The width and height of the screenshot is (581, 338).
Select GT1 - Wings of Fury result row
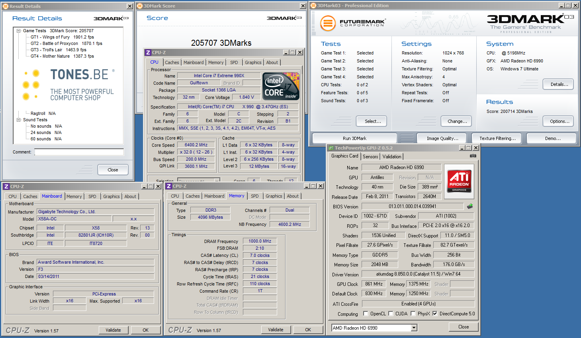[x=62, y=37]
